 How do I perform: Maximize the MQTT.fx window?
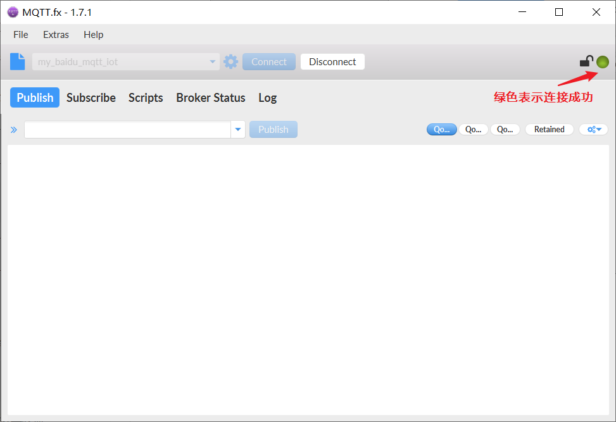tap(559, 12)
